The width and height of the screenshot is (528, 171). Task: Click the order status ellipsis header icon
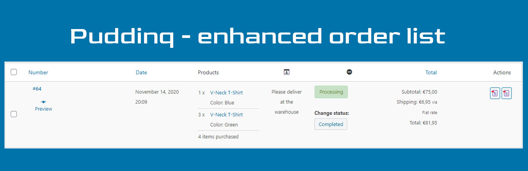pos(349,72)
